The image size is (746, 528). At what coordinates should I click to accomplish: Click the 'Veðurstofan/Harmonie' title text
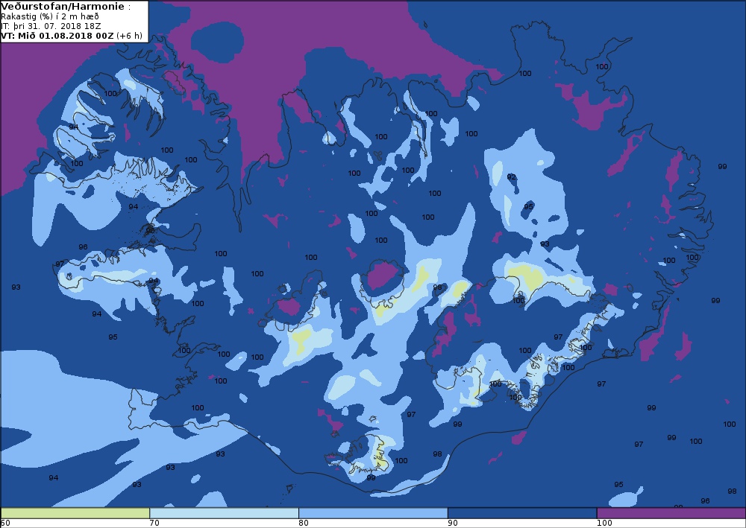point(63,7)
